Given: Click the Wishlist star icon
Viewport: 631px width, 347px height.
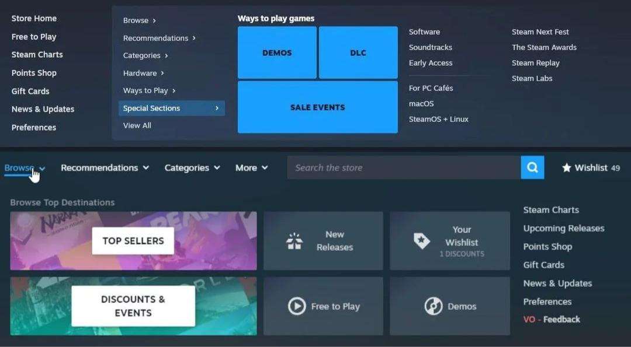Looking at the screenshot, I should tap(566, 168).
